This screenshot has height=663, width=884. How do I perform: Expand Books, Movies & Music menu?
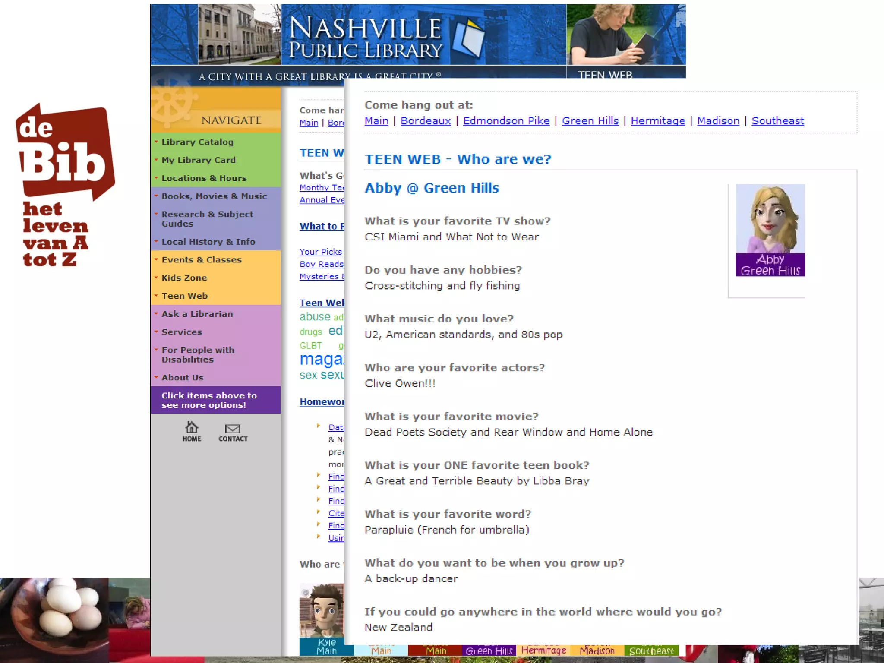214,196
